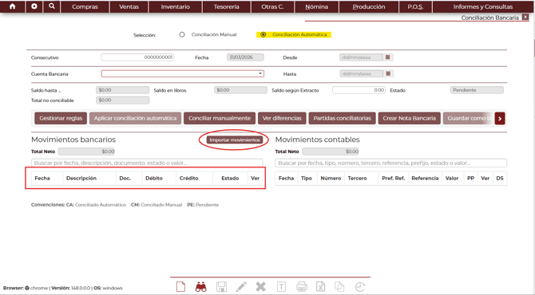The height and width of the screenshot is (295, 535).
Task: Go to the home icon
Action: [12, 6]
